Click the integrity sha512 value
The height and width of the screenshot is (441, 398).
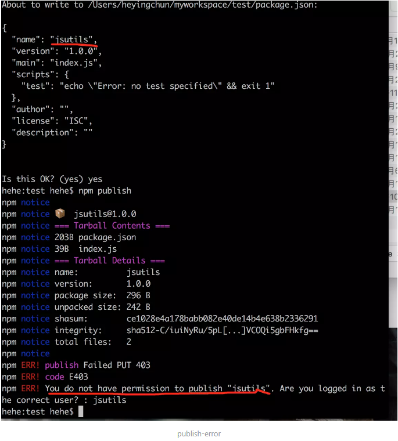[222, 330]
